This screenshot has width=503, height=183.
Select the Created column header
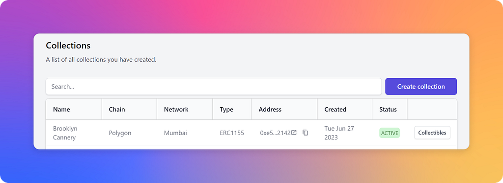pos(335,109)
